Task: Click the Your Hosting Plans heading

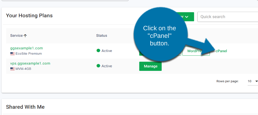Action: [29, 16]
